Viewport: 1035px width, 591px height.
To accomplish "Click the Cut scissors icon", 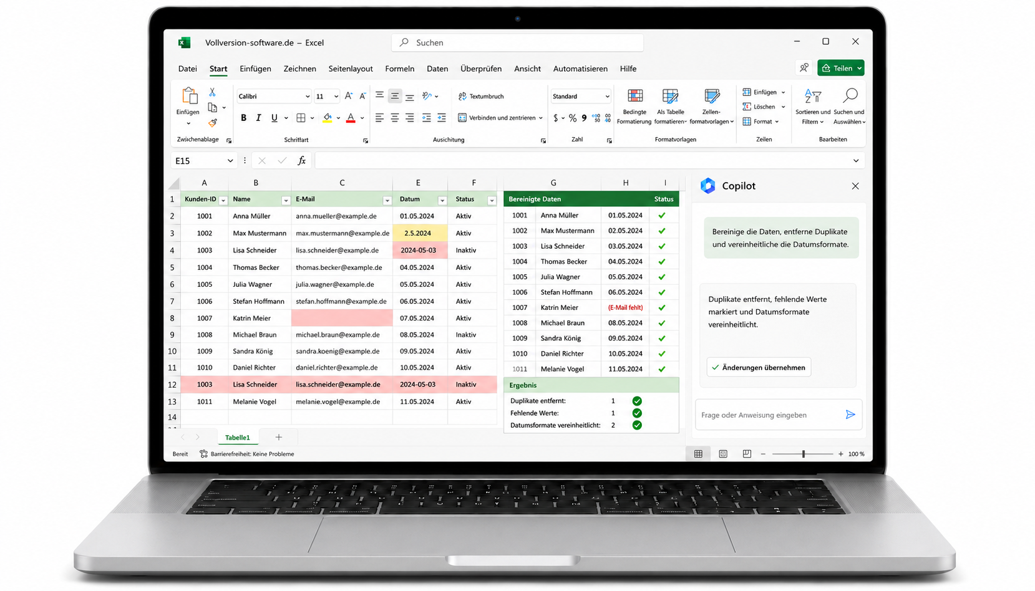I will [212, 92].
